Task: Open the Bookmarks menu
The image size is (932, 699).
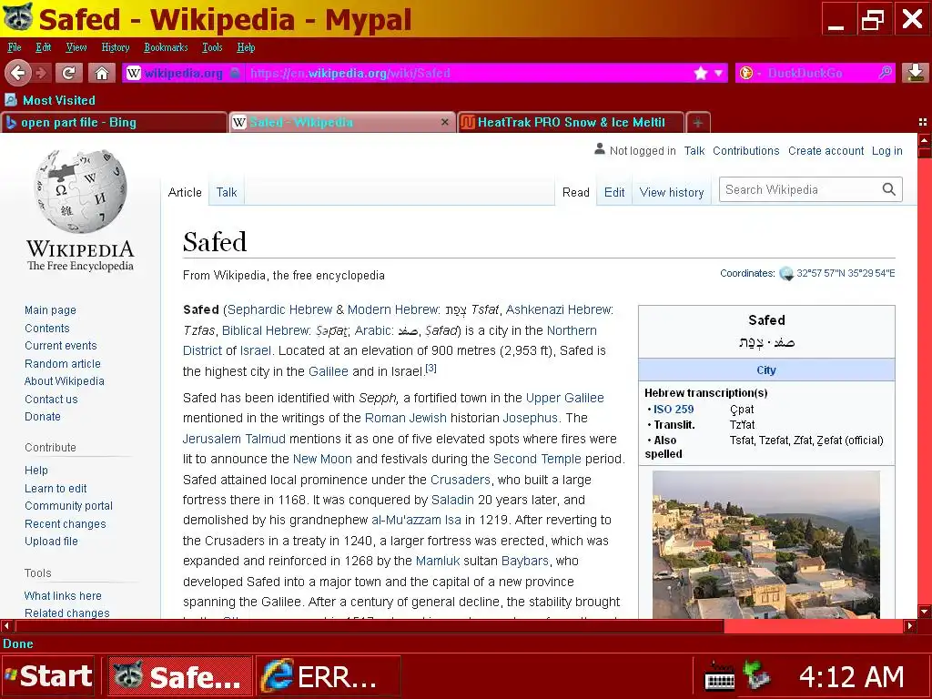Action: pyautogui.click(x=166, y=47)
